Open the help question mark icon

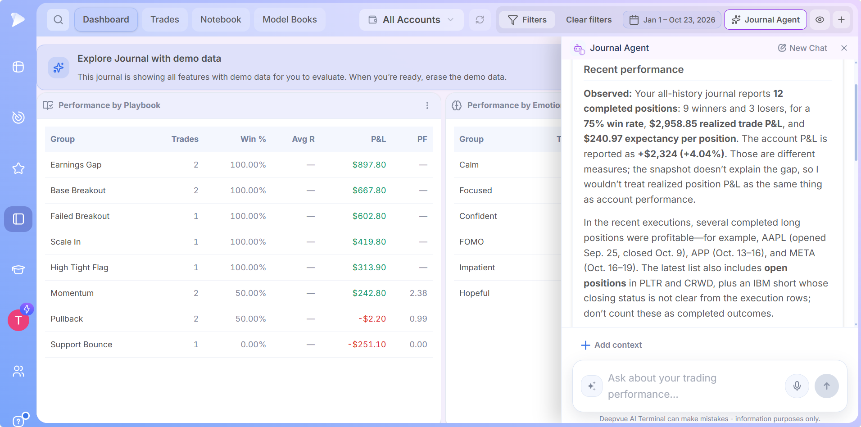pyautogui.click(x=18, y=421)
